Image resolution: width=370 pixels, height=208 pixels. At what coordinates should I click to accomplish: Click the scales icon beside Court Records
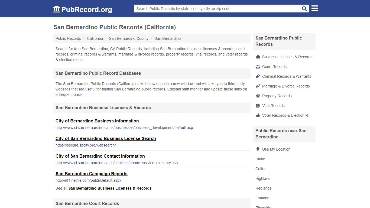tap(258, 67)
